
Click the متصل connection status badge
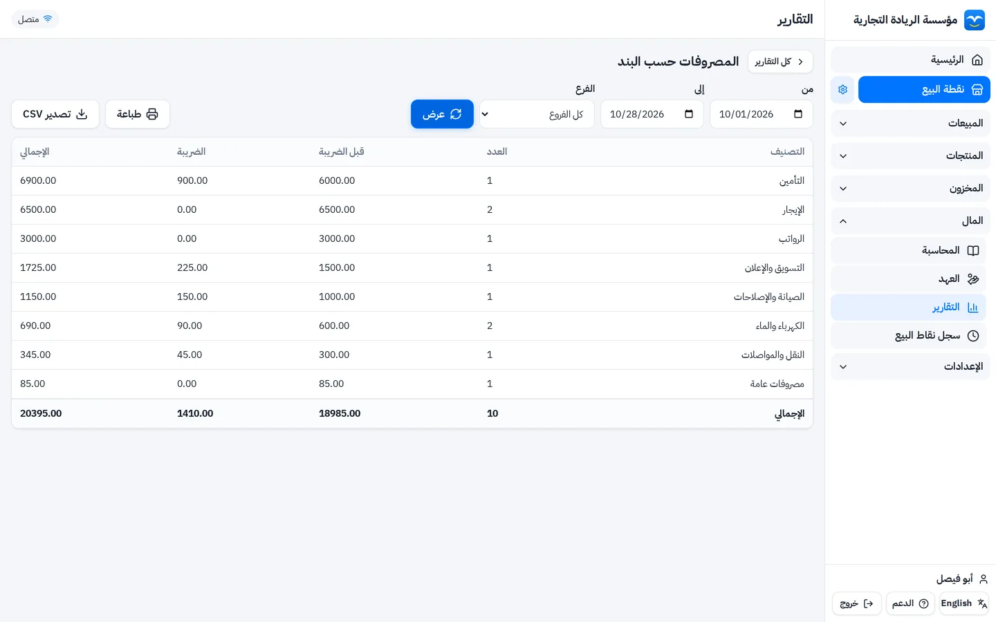tap(35, 19)
